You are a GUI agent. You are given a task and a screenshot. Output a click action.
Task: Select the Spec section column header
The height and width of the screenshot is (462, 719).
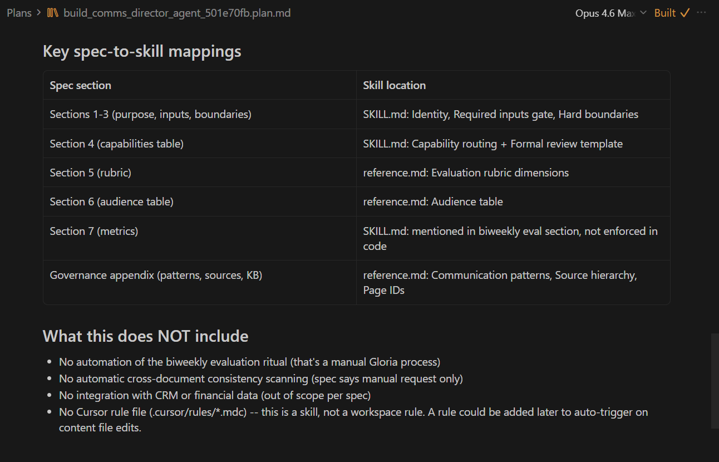click(x=81, y=85)
